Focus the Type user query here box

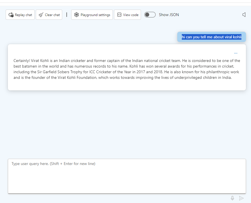click(127, 176)
